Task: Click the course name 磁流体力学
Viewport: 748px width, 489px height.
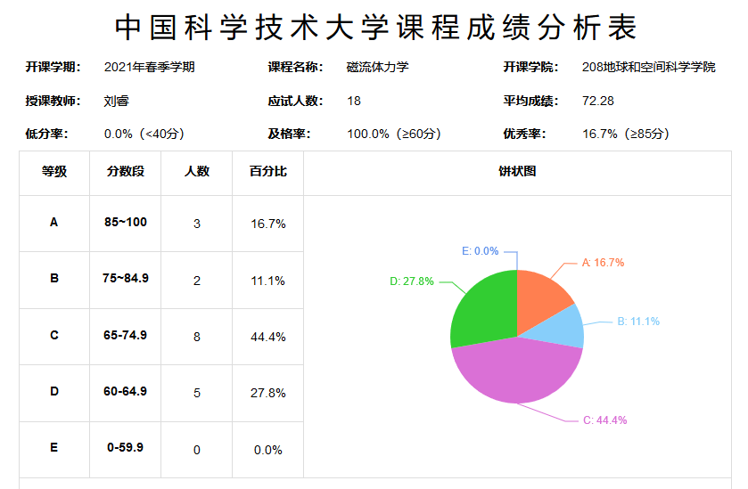Action: click(378, 67)
